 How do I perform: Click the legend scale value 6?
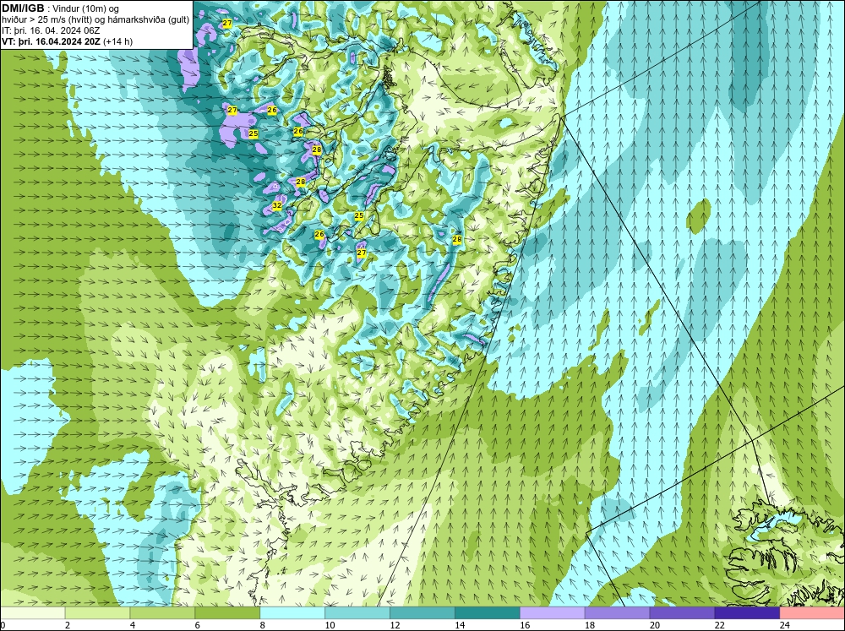point(197,625)
